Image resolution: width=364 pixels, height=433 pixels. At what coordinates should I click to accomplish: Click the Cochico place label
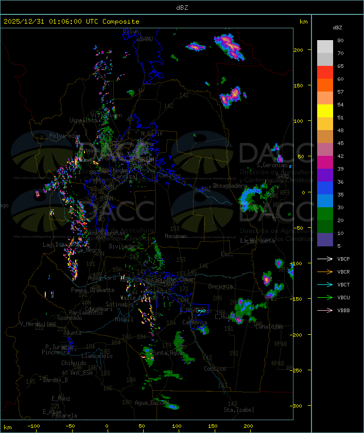pos(215,369)
